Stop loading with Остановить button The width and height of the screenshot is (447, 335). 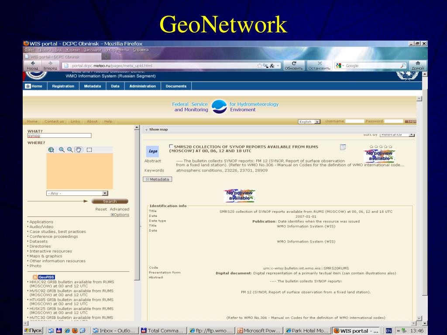[319, 65]
